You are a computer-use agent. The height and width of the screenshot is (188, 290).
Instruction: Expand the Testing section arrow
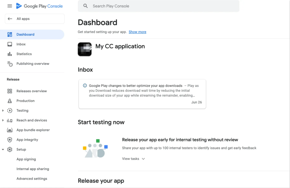[3, 110]
